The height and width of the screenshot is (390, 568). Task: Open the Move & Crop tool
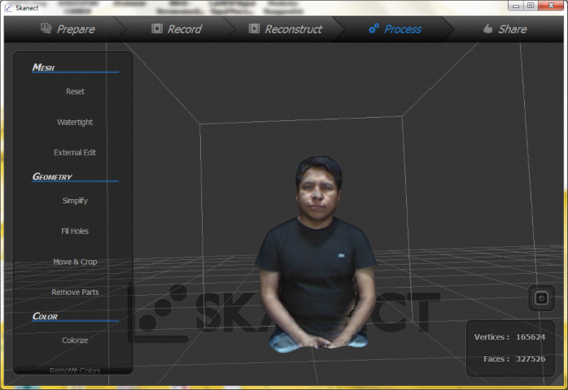click(x=75, y=262)
